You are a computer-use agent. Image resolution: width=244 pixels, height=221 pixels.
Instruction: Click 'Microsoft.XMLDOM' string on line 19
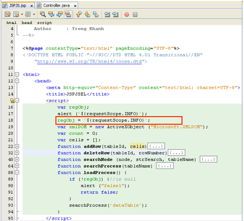pyautogui.click(x=176, y=127)
